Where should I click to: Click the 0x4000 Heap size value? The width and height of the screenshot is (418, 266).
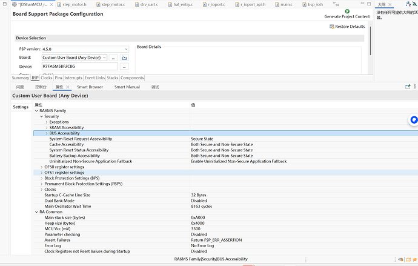(198, 224)
